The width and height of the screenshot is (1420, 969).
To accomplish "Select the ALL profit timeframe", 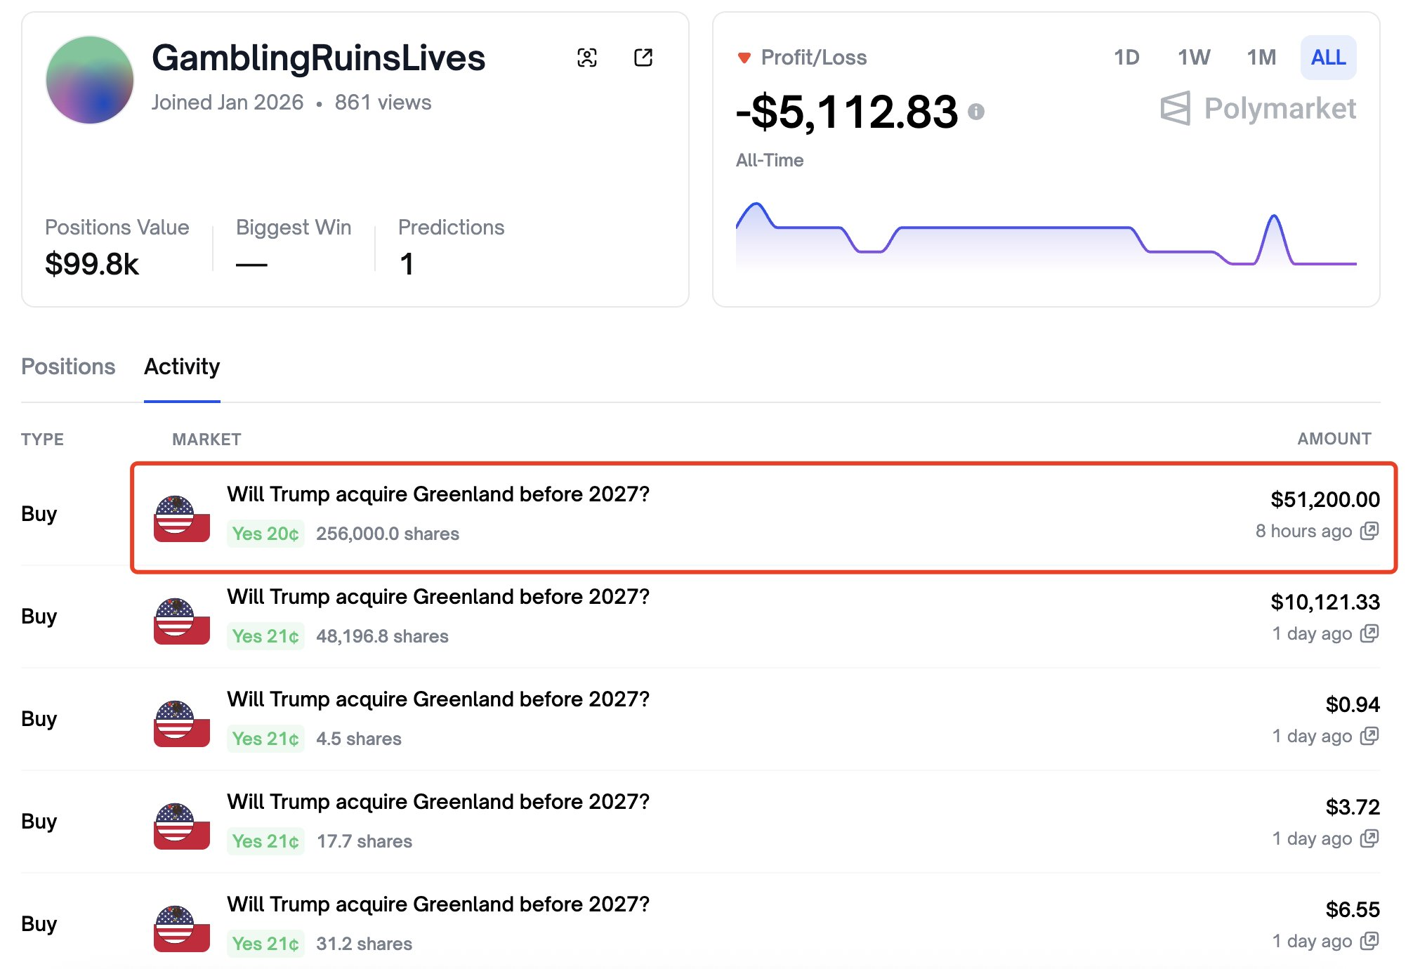I will pyautogui.click(x=1328, y=58).
